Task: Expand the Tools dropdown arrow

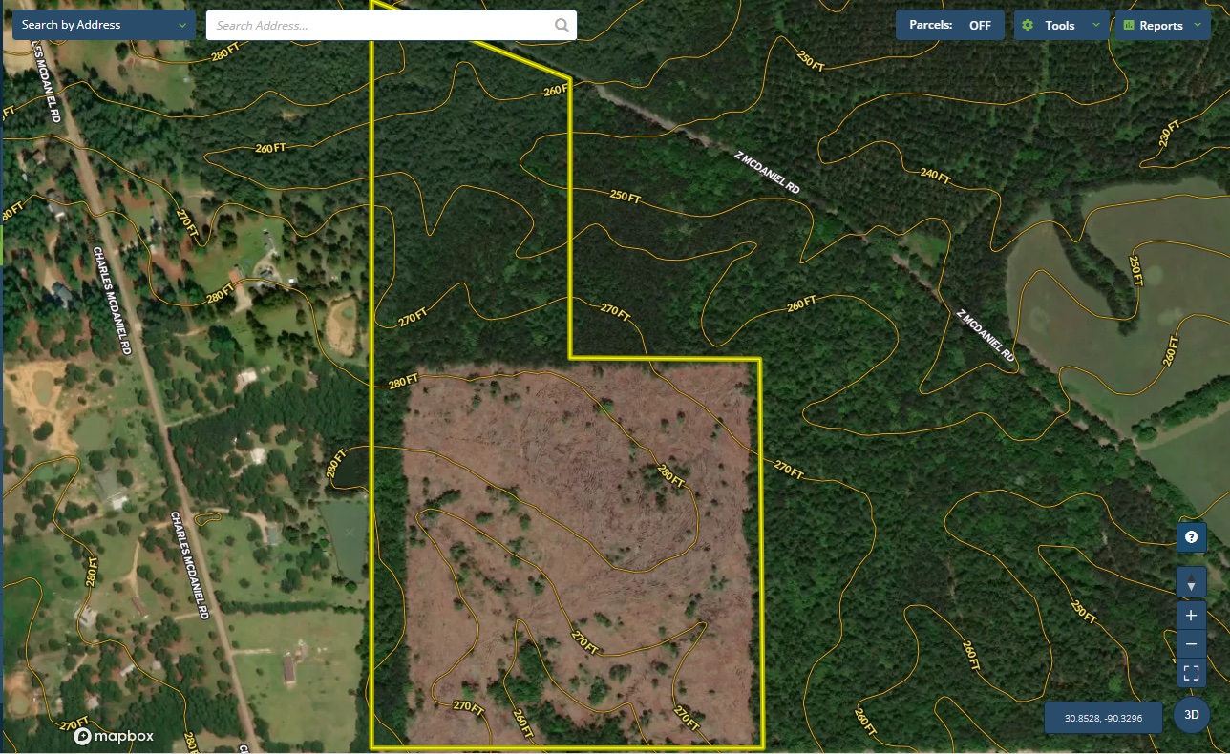Action: (x=1095, y=26)
